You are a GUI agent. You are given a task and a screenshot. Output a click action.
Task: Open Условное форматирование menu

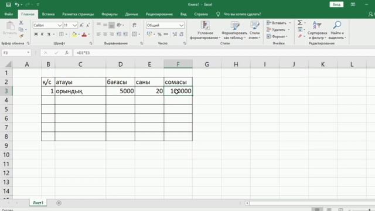point(205,30)
